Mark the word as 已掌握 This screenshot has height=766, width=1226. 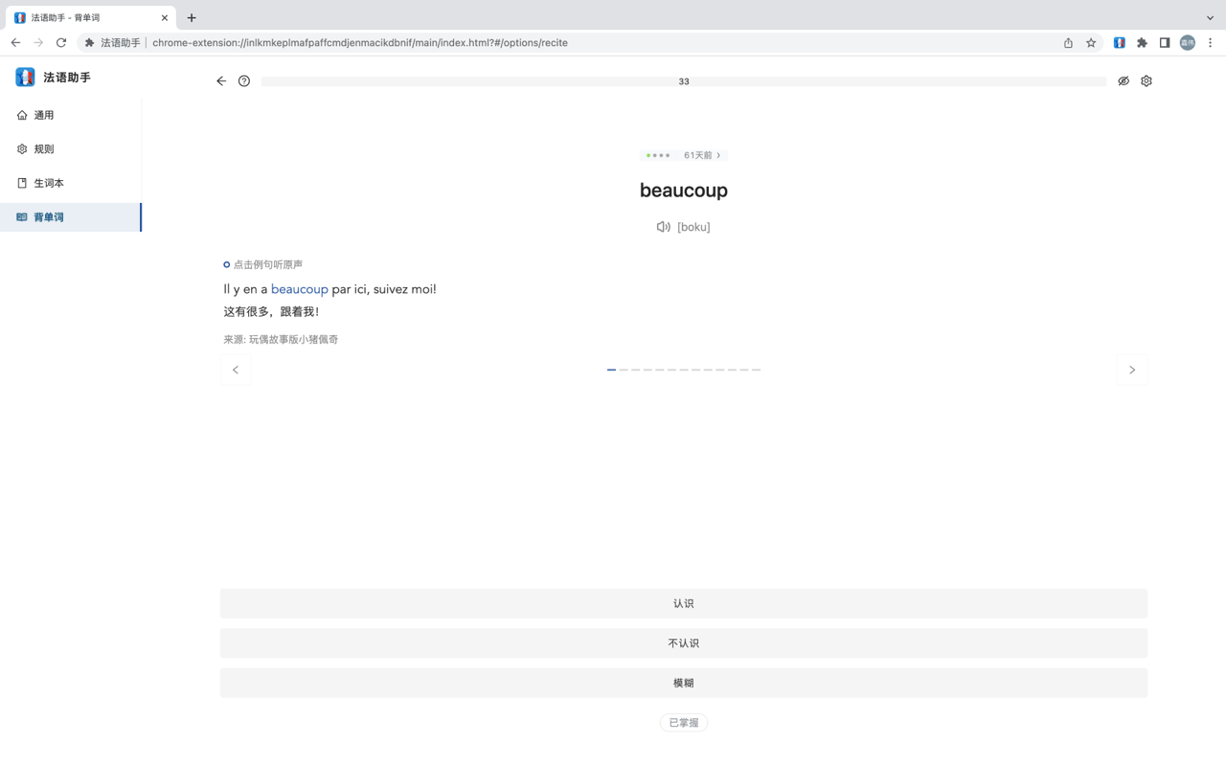pyautogui.click(x=683, y=723)
